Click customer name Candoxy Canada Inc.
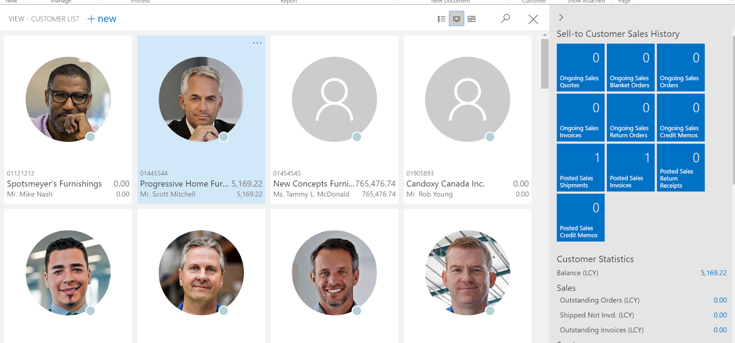Viewport: 735px width, 343px height. pos(445,184)
